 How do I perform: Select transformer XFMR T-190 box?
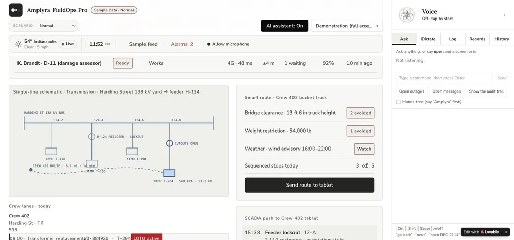point(132,152)
